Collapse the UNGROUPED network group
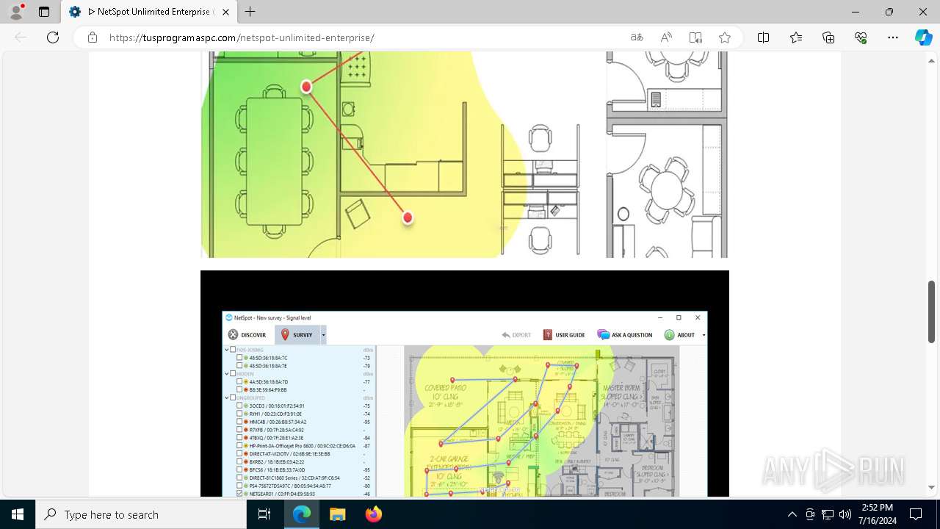The height and width of the screenshot is (529, 940). pos(227,397)
